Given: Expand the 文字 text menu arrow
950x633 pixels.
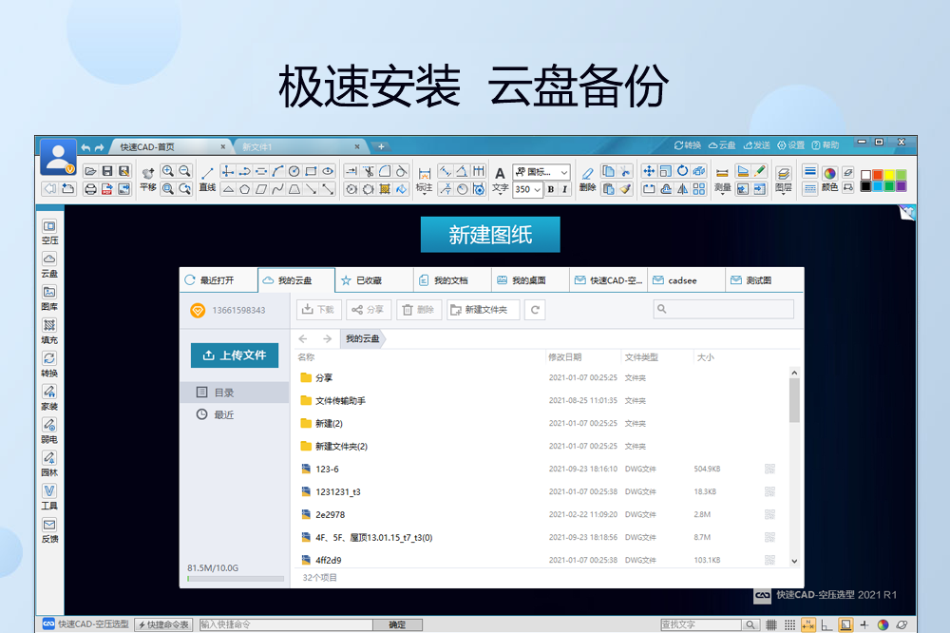Looking at the screenshot, I should pyautogui.click(x=500, y=195).
